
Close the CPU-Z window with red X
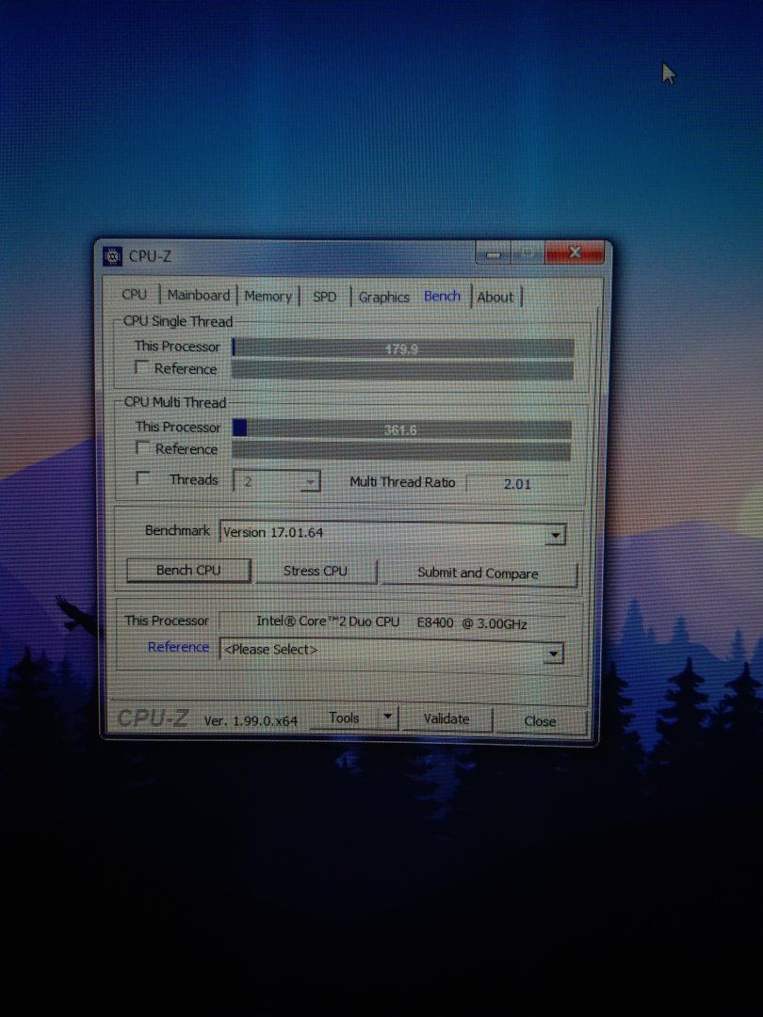point(575,252)
